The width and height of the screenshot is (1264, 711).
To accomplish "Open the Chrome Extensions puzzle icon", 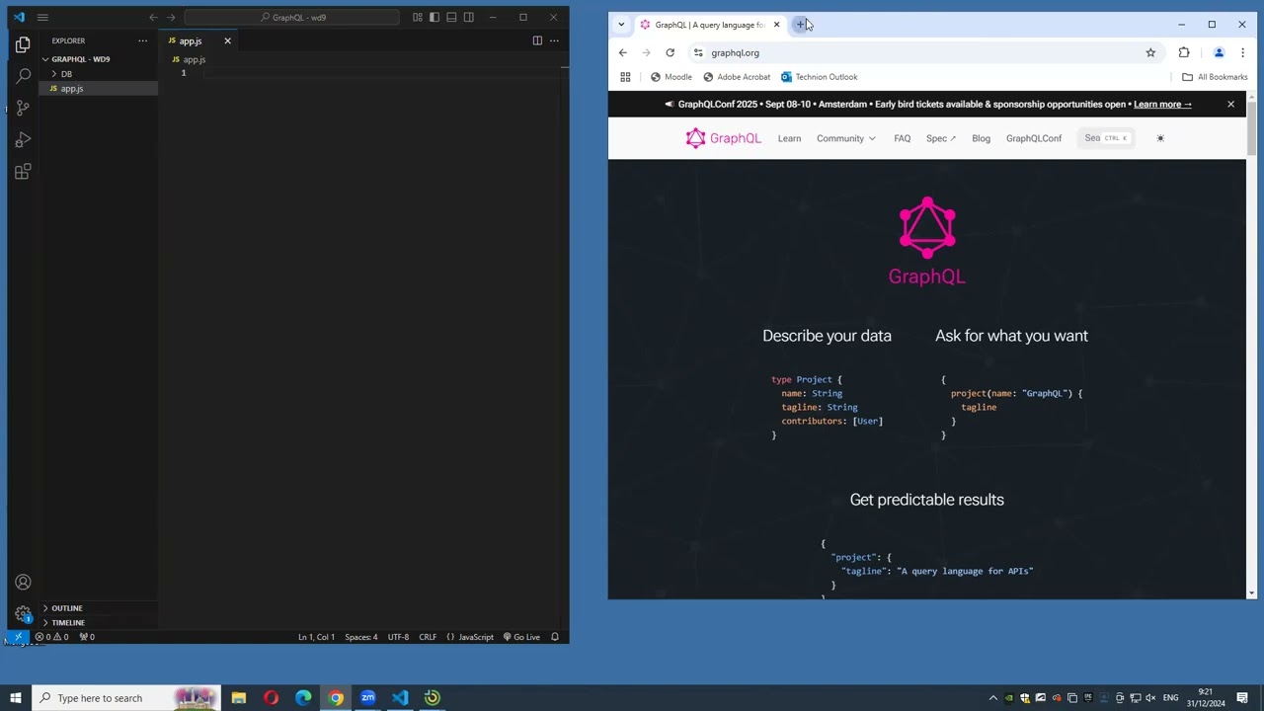I will (x=1184, y=52).
